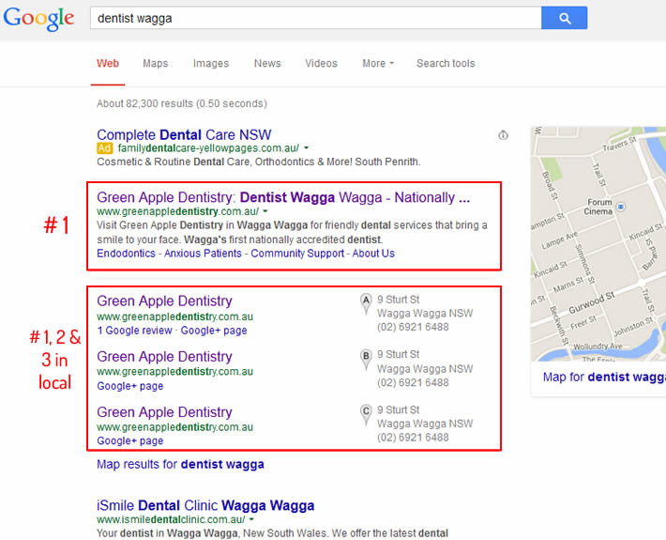Open Green Apple Dentistry: Dentist Wagga Wagga result
Viewport: 666px width, 540px height.
[x=283, y=197]
